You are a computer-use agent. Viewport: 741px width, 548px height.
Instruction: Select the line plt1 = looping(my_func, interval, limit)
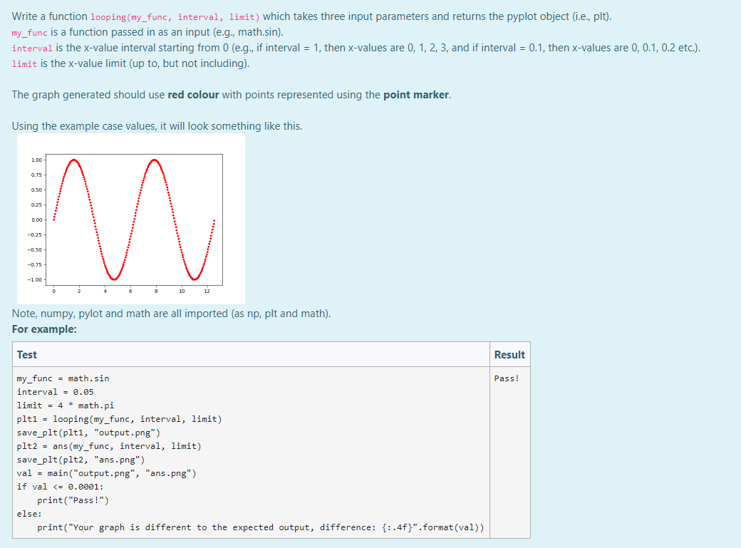[x=121, y=418]
